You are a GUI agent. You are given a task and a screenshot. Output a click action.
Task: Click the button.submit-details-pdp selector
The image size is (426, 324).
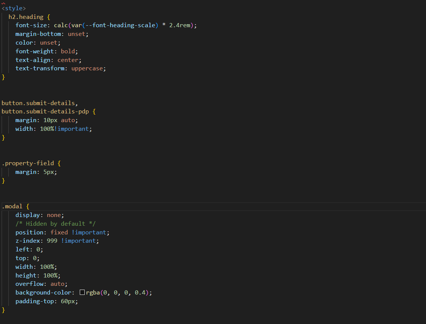click(45, 112)
